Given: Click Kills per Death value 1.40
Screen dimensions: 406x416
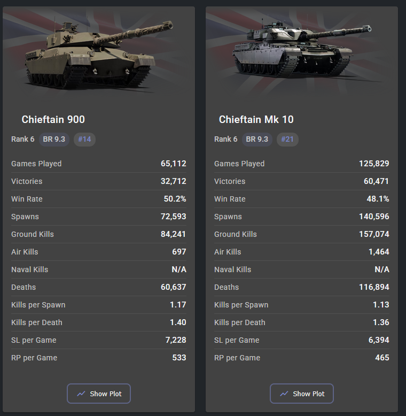Looking at the screenshot, I should [x=178, y=322].
